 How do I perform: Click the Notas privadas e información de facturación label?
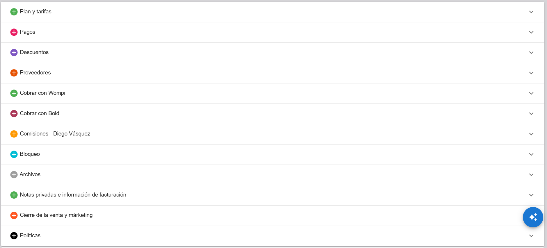(x=73, y=195)
